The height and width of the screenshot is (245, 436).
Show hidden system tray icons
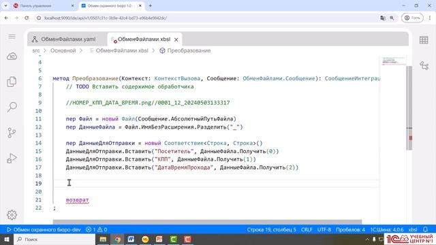[367, 239]
